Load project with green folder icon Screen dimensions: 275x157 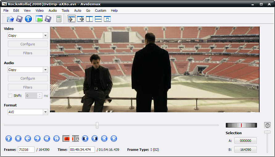coord(39,19)
